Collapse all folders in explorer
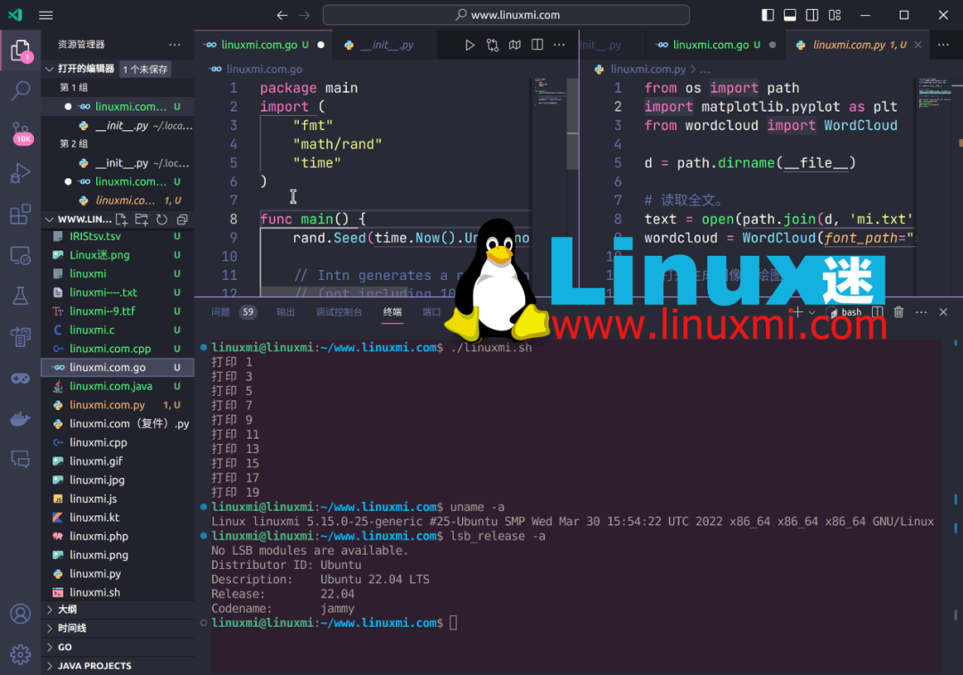Viewport: 963px width, 675px height. [182, 219]
